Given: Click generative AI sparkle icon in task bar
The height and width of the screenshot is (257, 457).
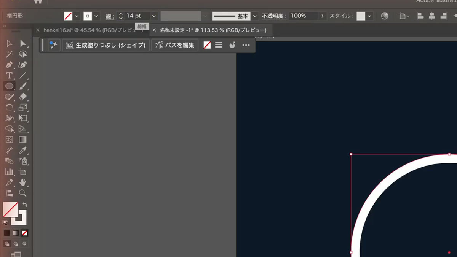Looking at the screenshot, I should click(54, 45).
